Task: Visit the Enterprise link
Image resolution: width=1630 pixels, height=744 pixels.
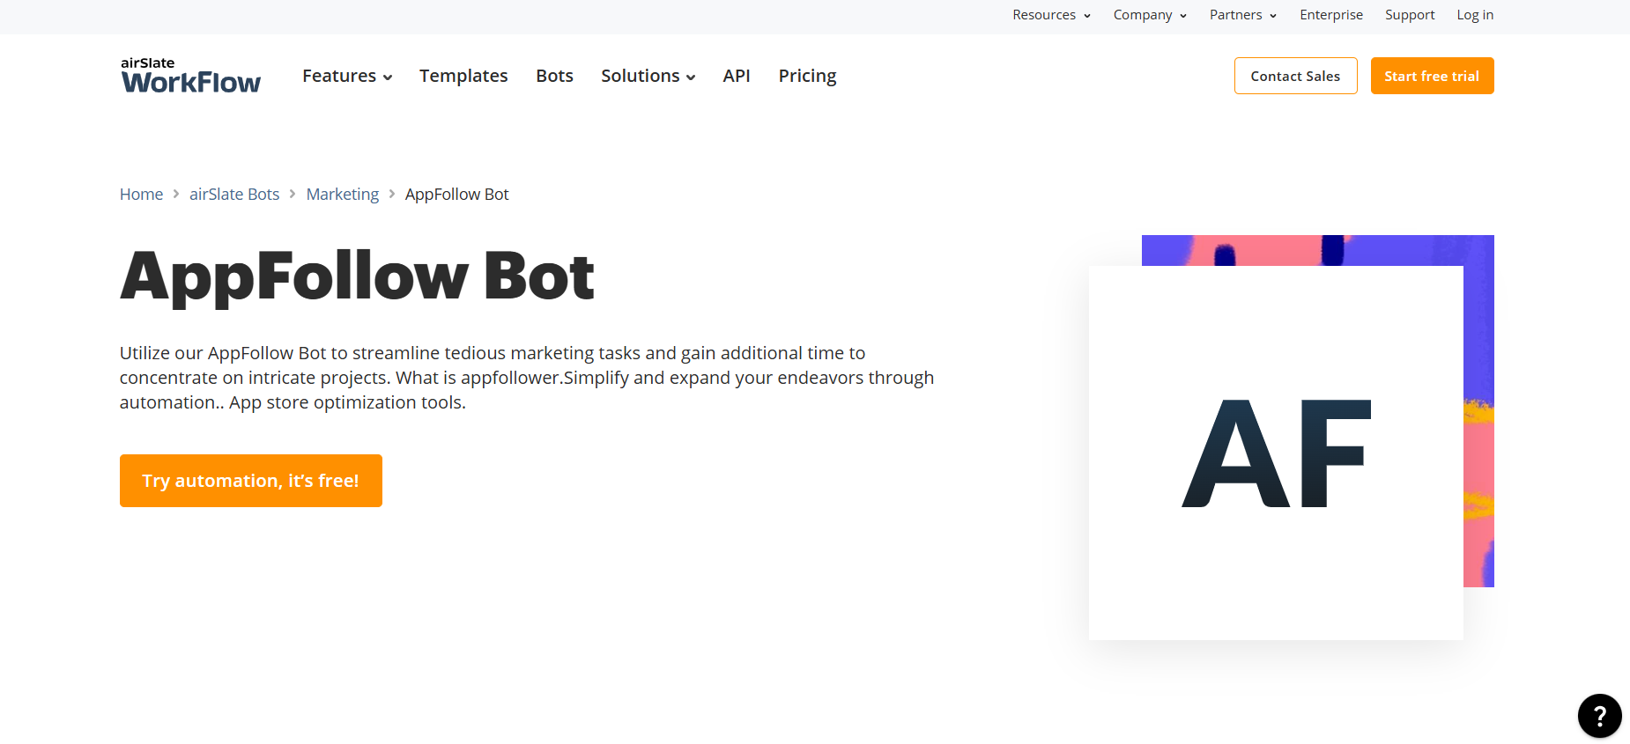Action: [x=1331, y=15]
